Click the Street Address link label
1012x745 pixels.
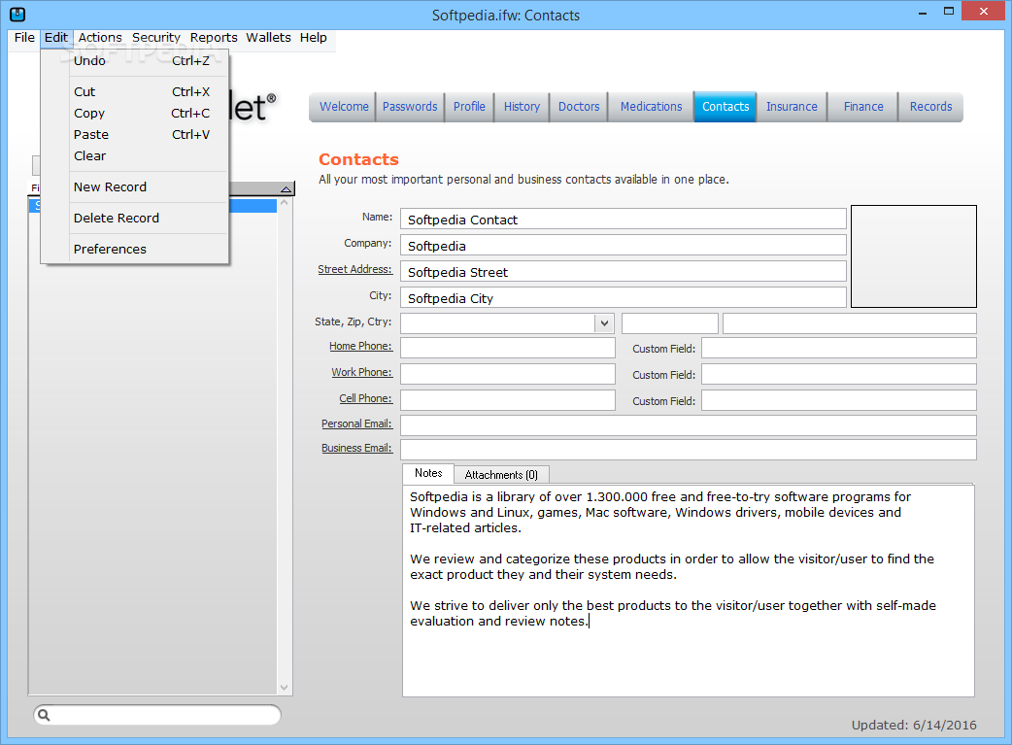pos(354,269)
